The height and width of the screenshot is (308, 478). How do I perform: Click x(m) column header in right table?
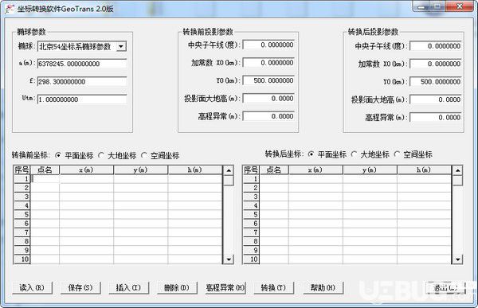[x=315, y=170]
